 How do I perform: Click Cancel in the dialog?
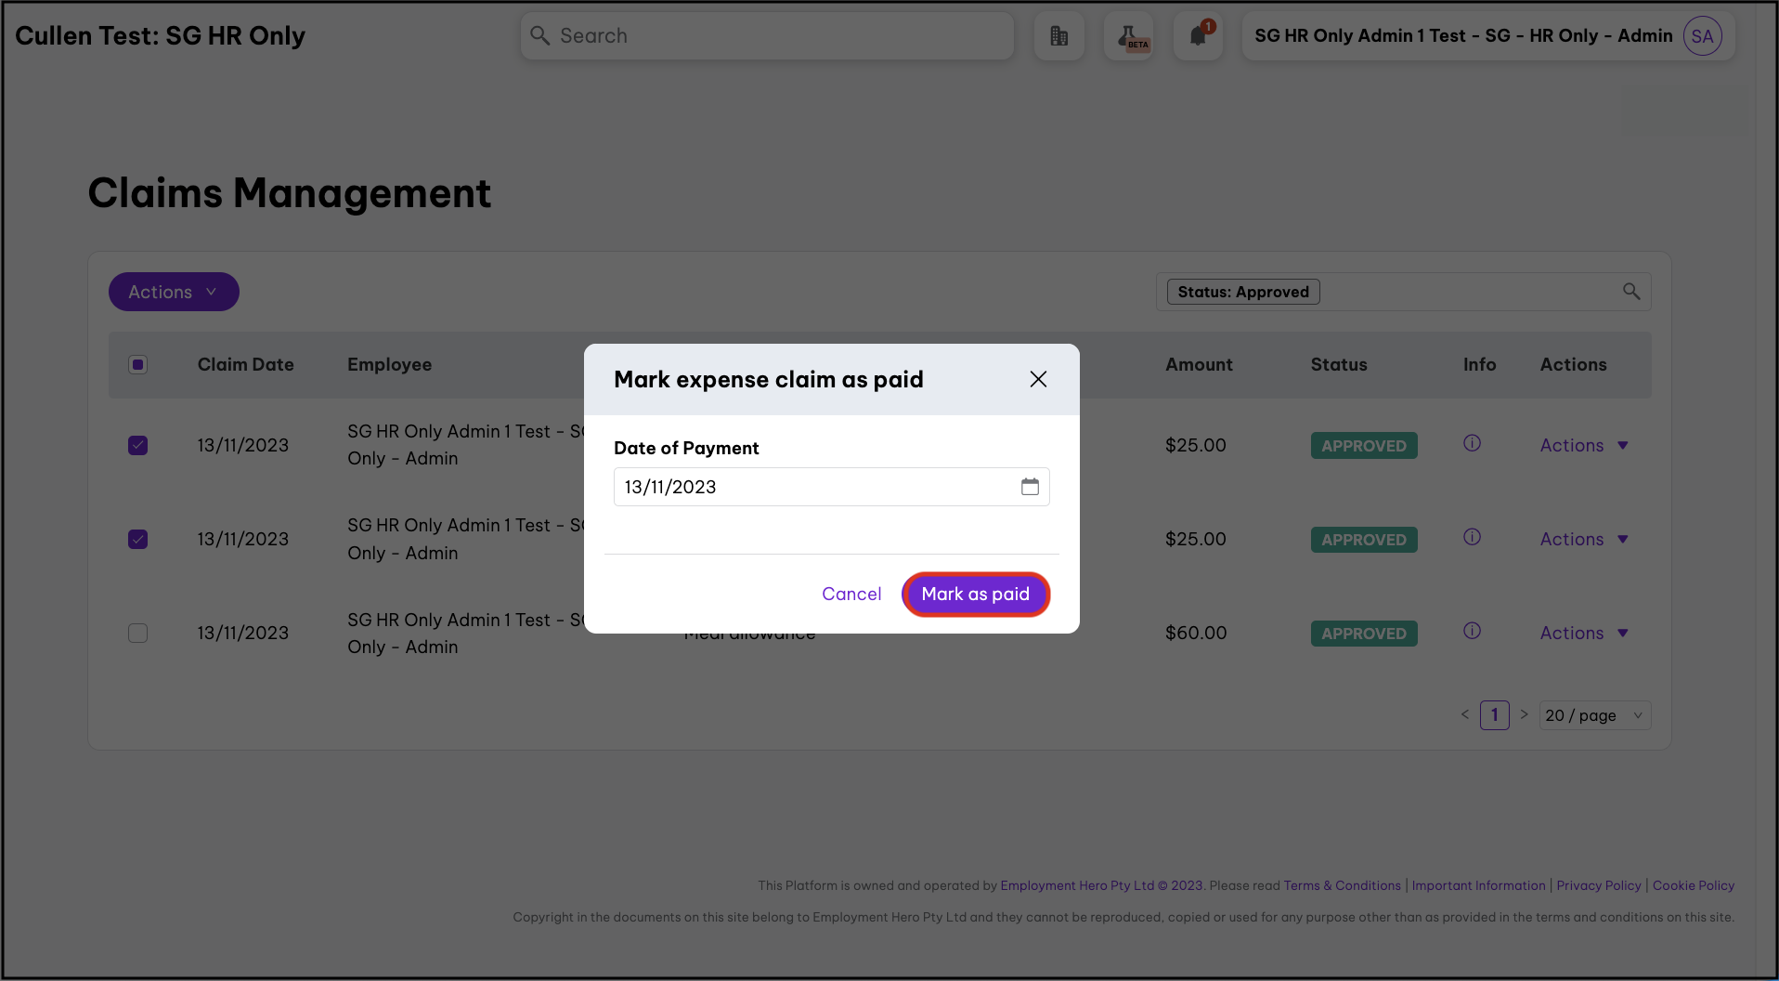(851, 594)
